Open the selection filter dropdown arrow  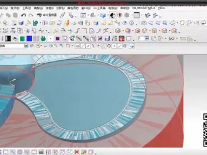click(x=26, y=46)
